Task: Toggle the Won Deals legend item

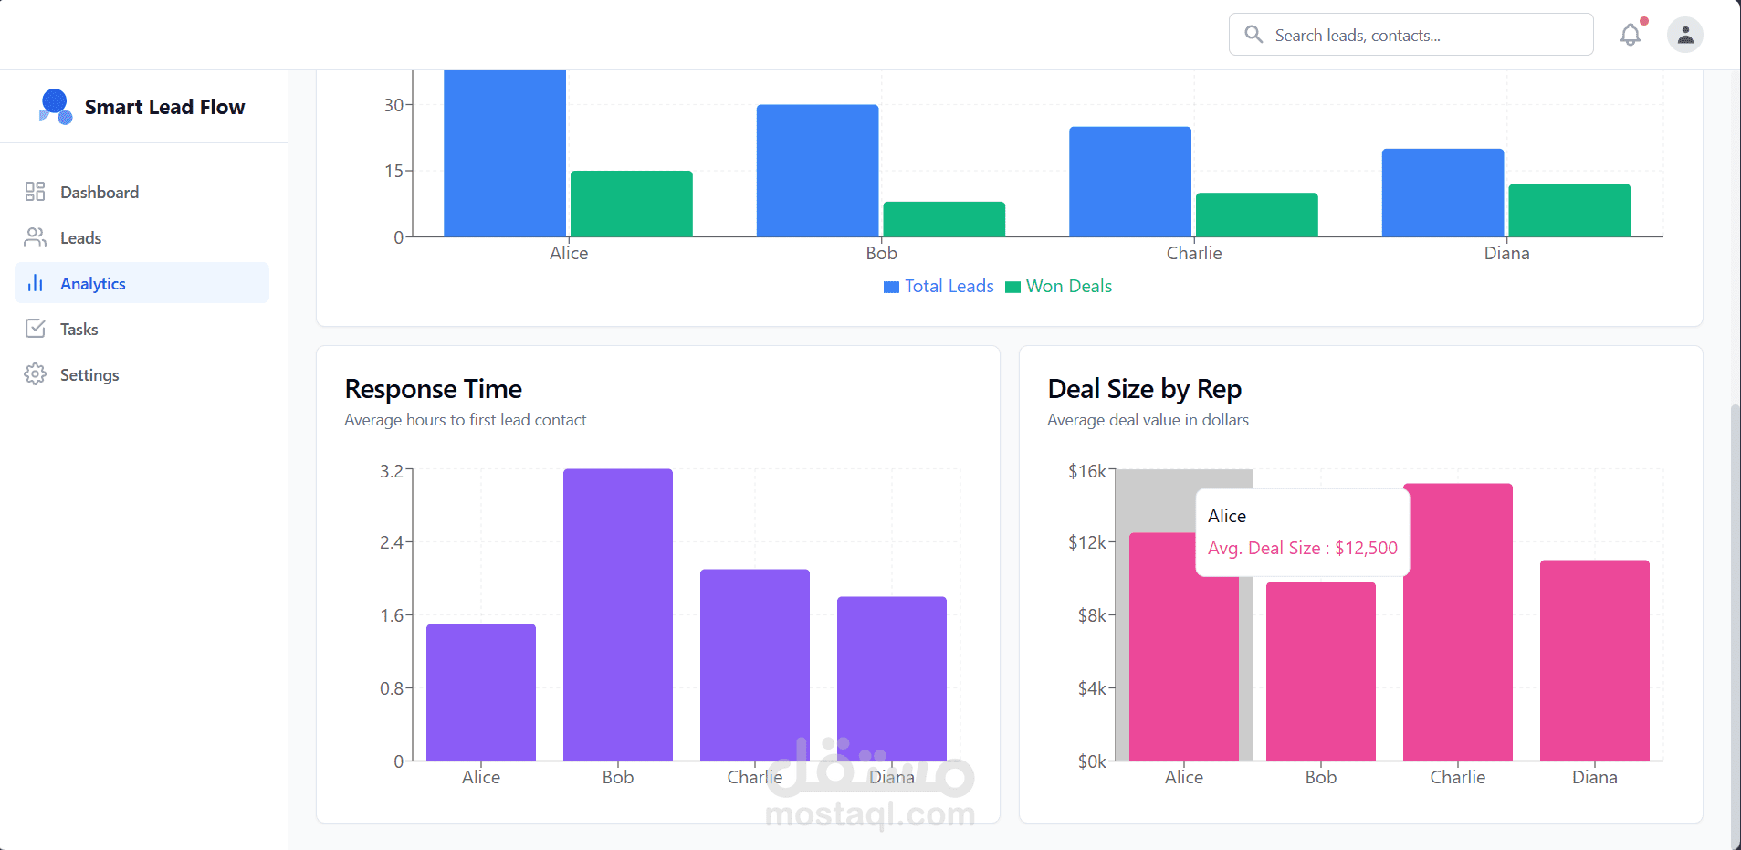Action: pos(1059,287)
